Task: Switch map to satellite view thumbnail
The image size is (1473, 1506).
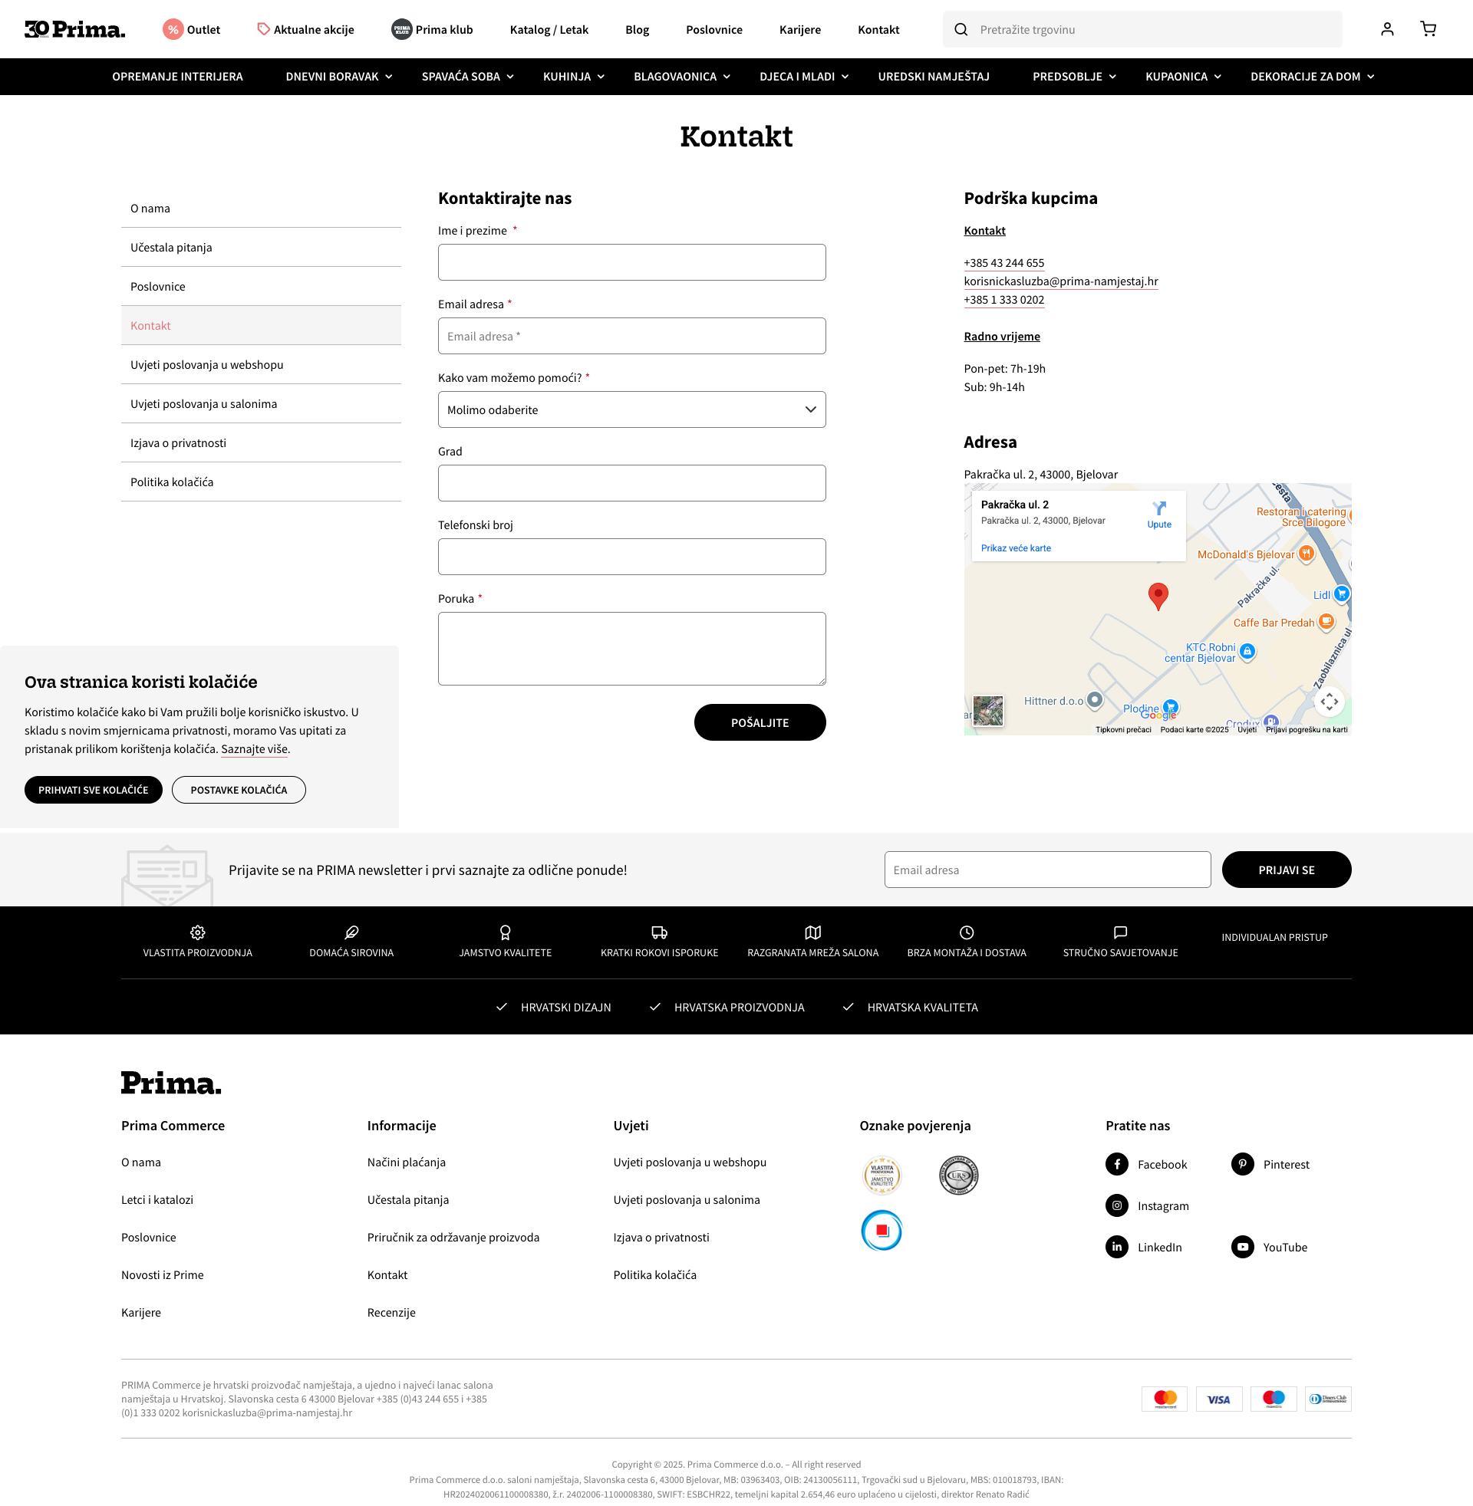Action: (x=988, y=711)
